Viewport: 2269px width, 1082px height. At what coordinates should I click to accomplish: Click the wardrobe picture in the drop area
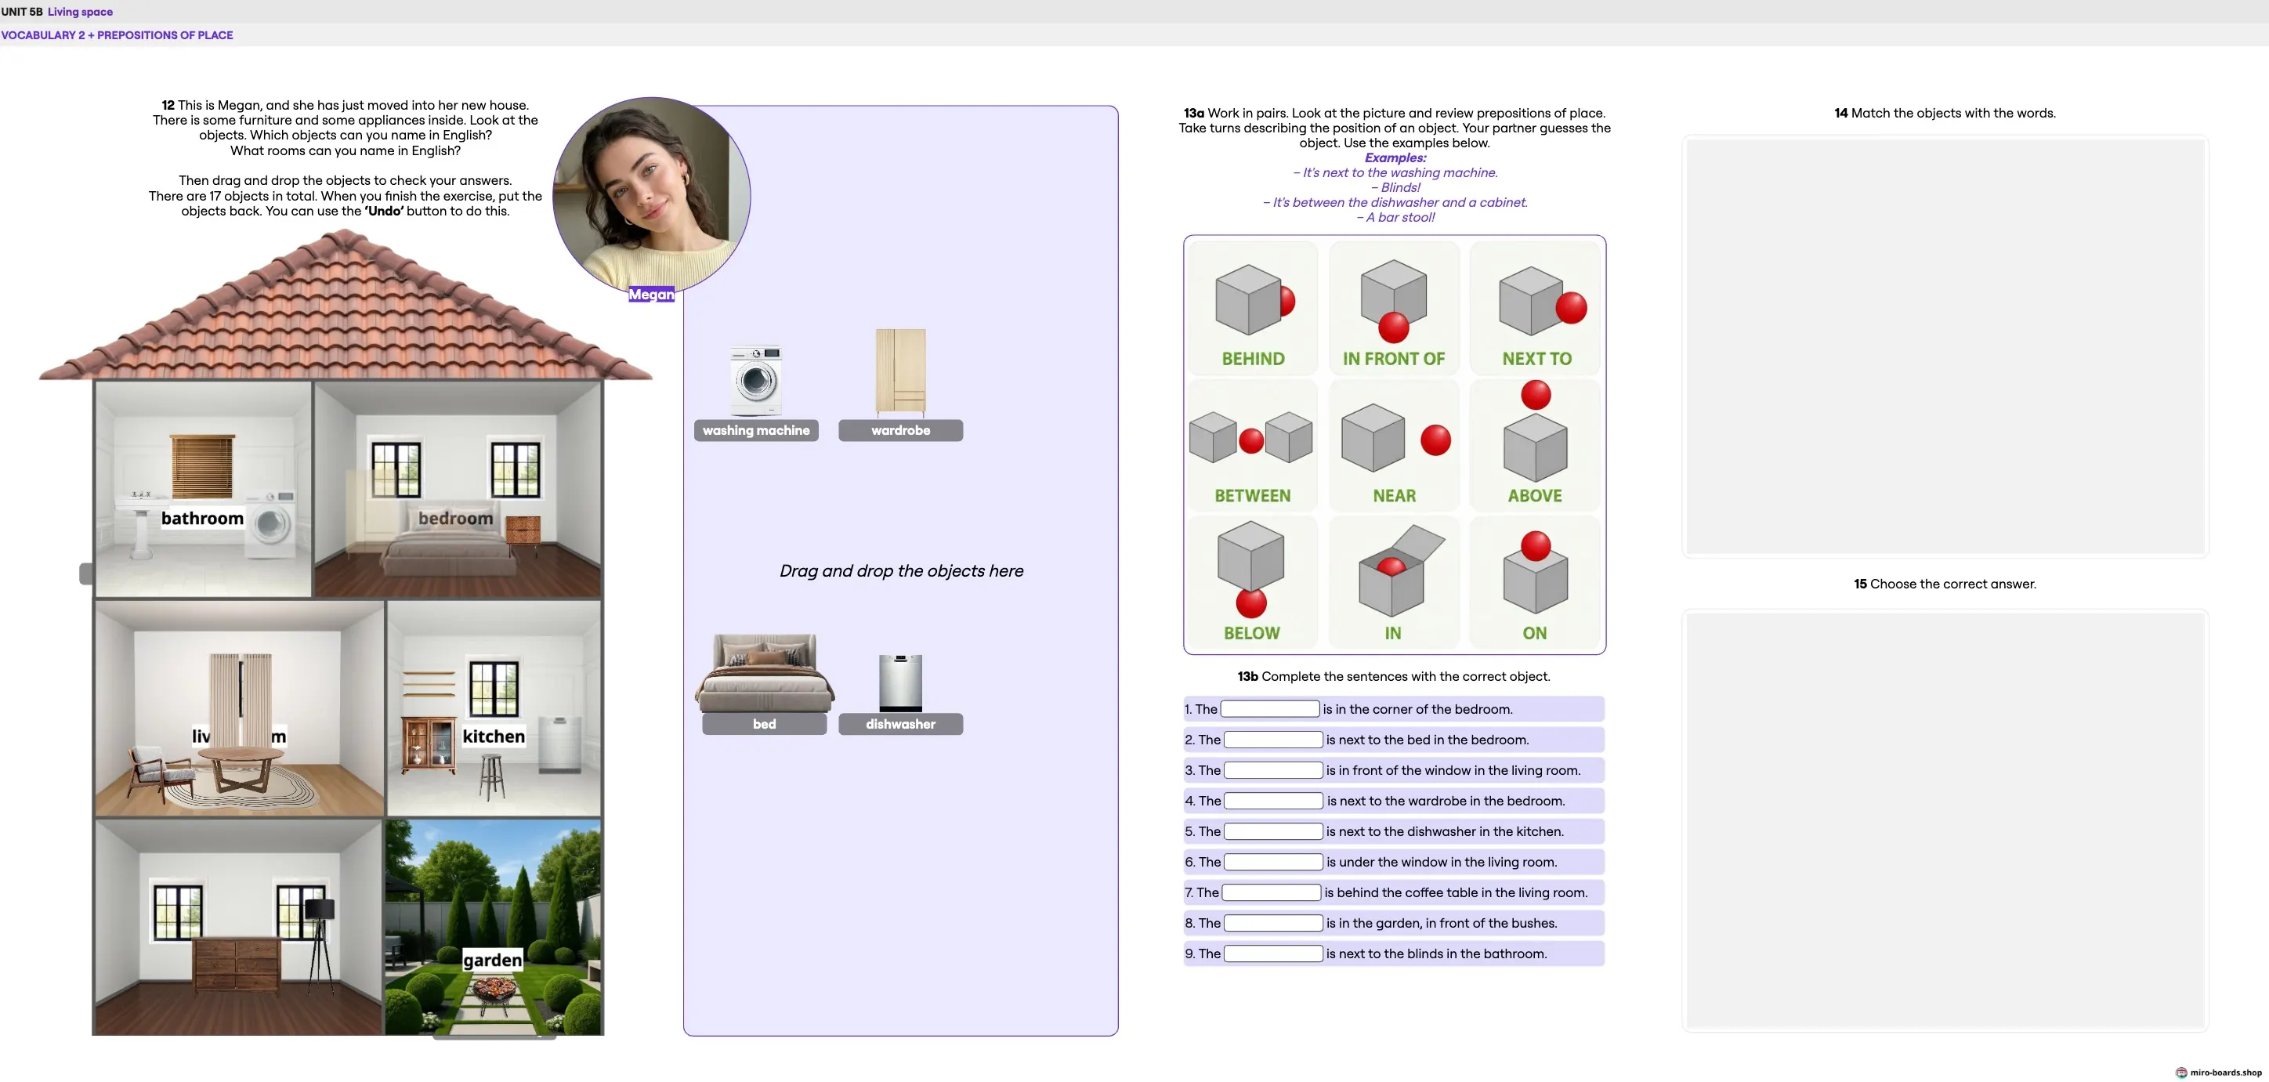pyautogui.click(x=900, y=372)
